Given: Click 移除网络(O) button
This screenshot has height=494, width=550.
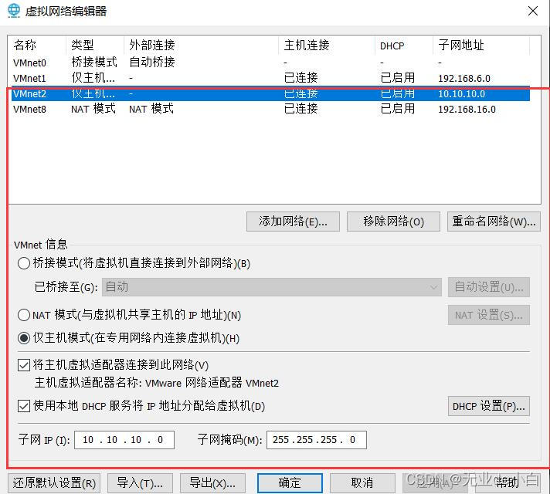Looking at the screenshot, I should pyautogui.click(x=393, y=222).
